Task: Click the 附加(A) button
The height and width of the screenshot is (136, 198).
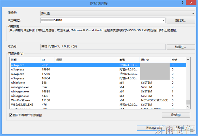Action: click(151, 128)
